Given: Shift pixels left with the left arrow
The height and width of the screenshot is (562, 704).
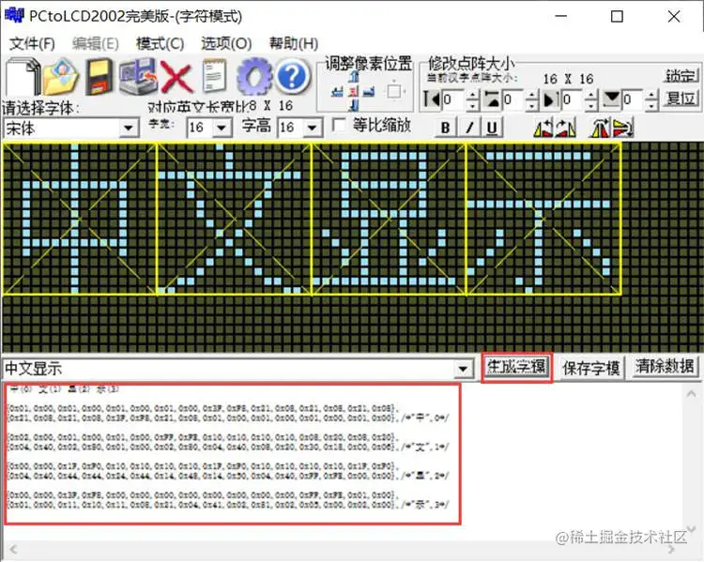Looking at the screenshot, I should (x=337, y=92).
